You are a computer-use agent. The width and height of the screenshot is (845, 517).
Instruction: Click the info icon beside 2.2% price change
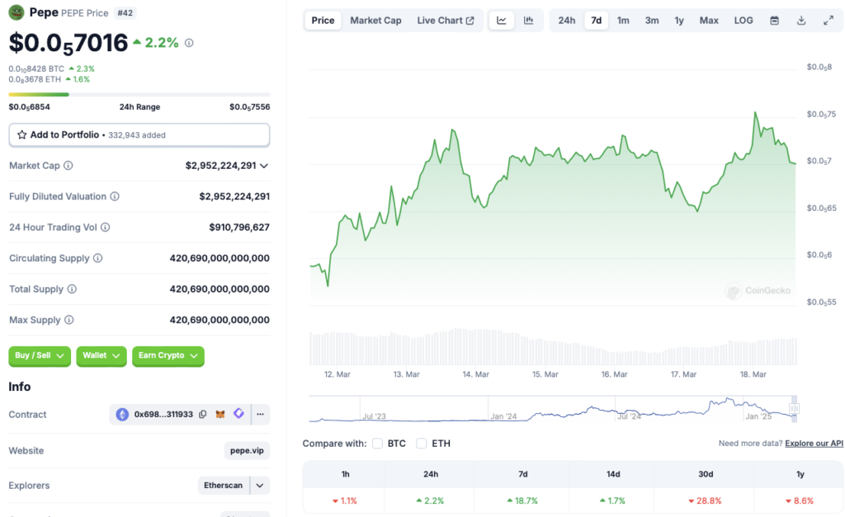tap(189, 43)
